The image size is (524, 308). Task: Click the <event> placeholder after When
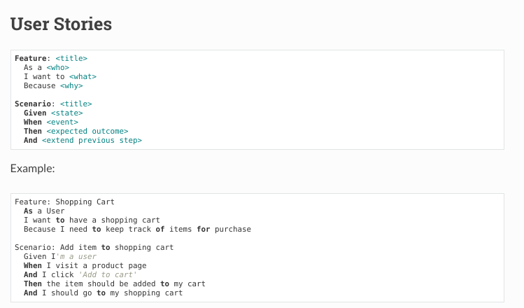(62, 122)
